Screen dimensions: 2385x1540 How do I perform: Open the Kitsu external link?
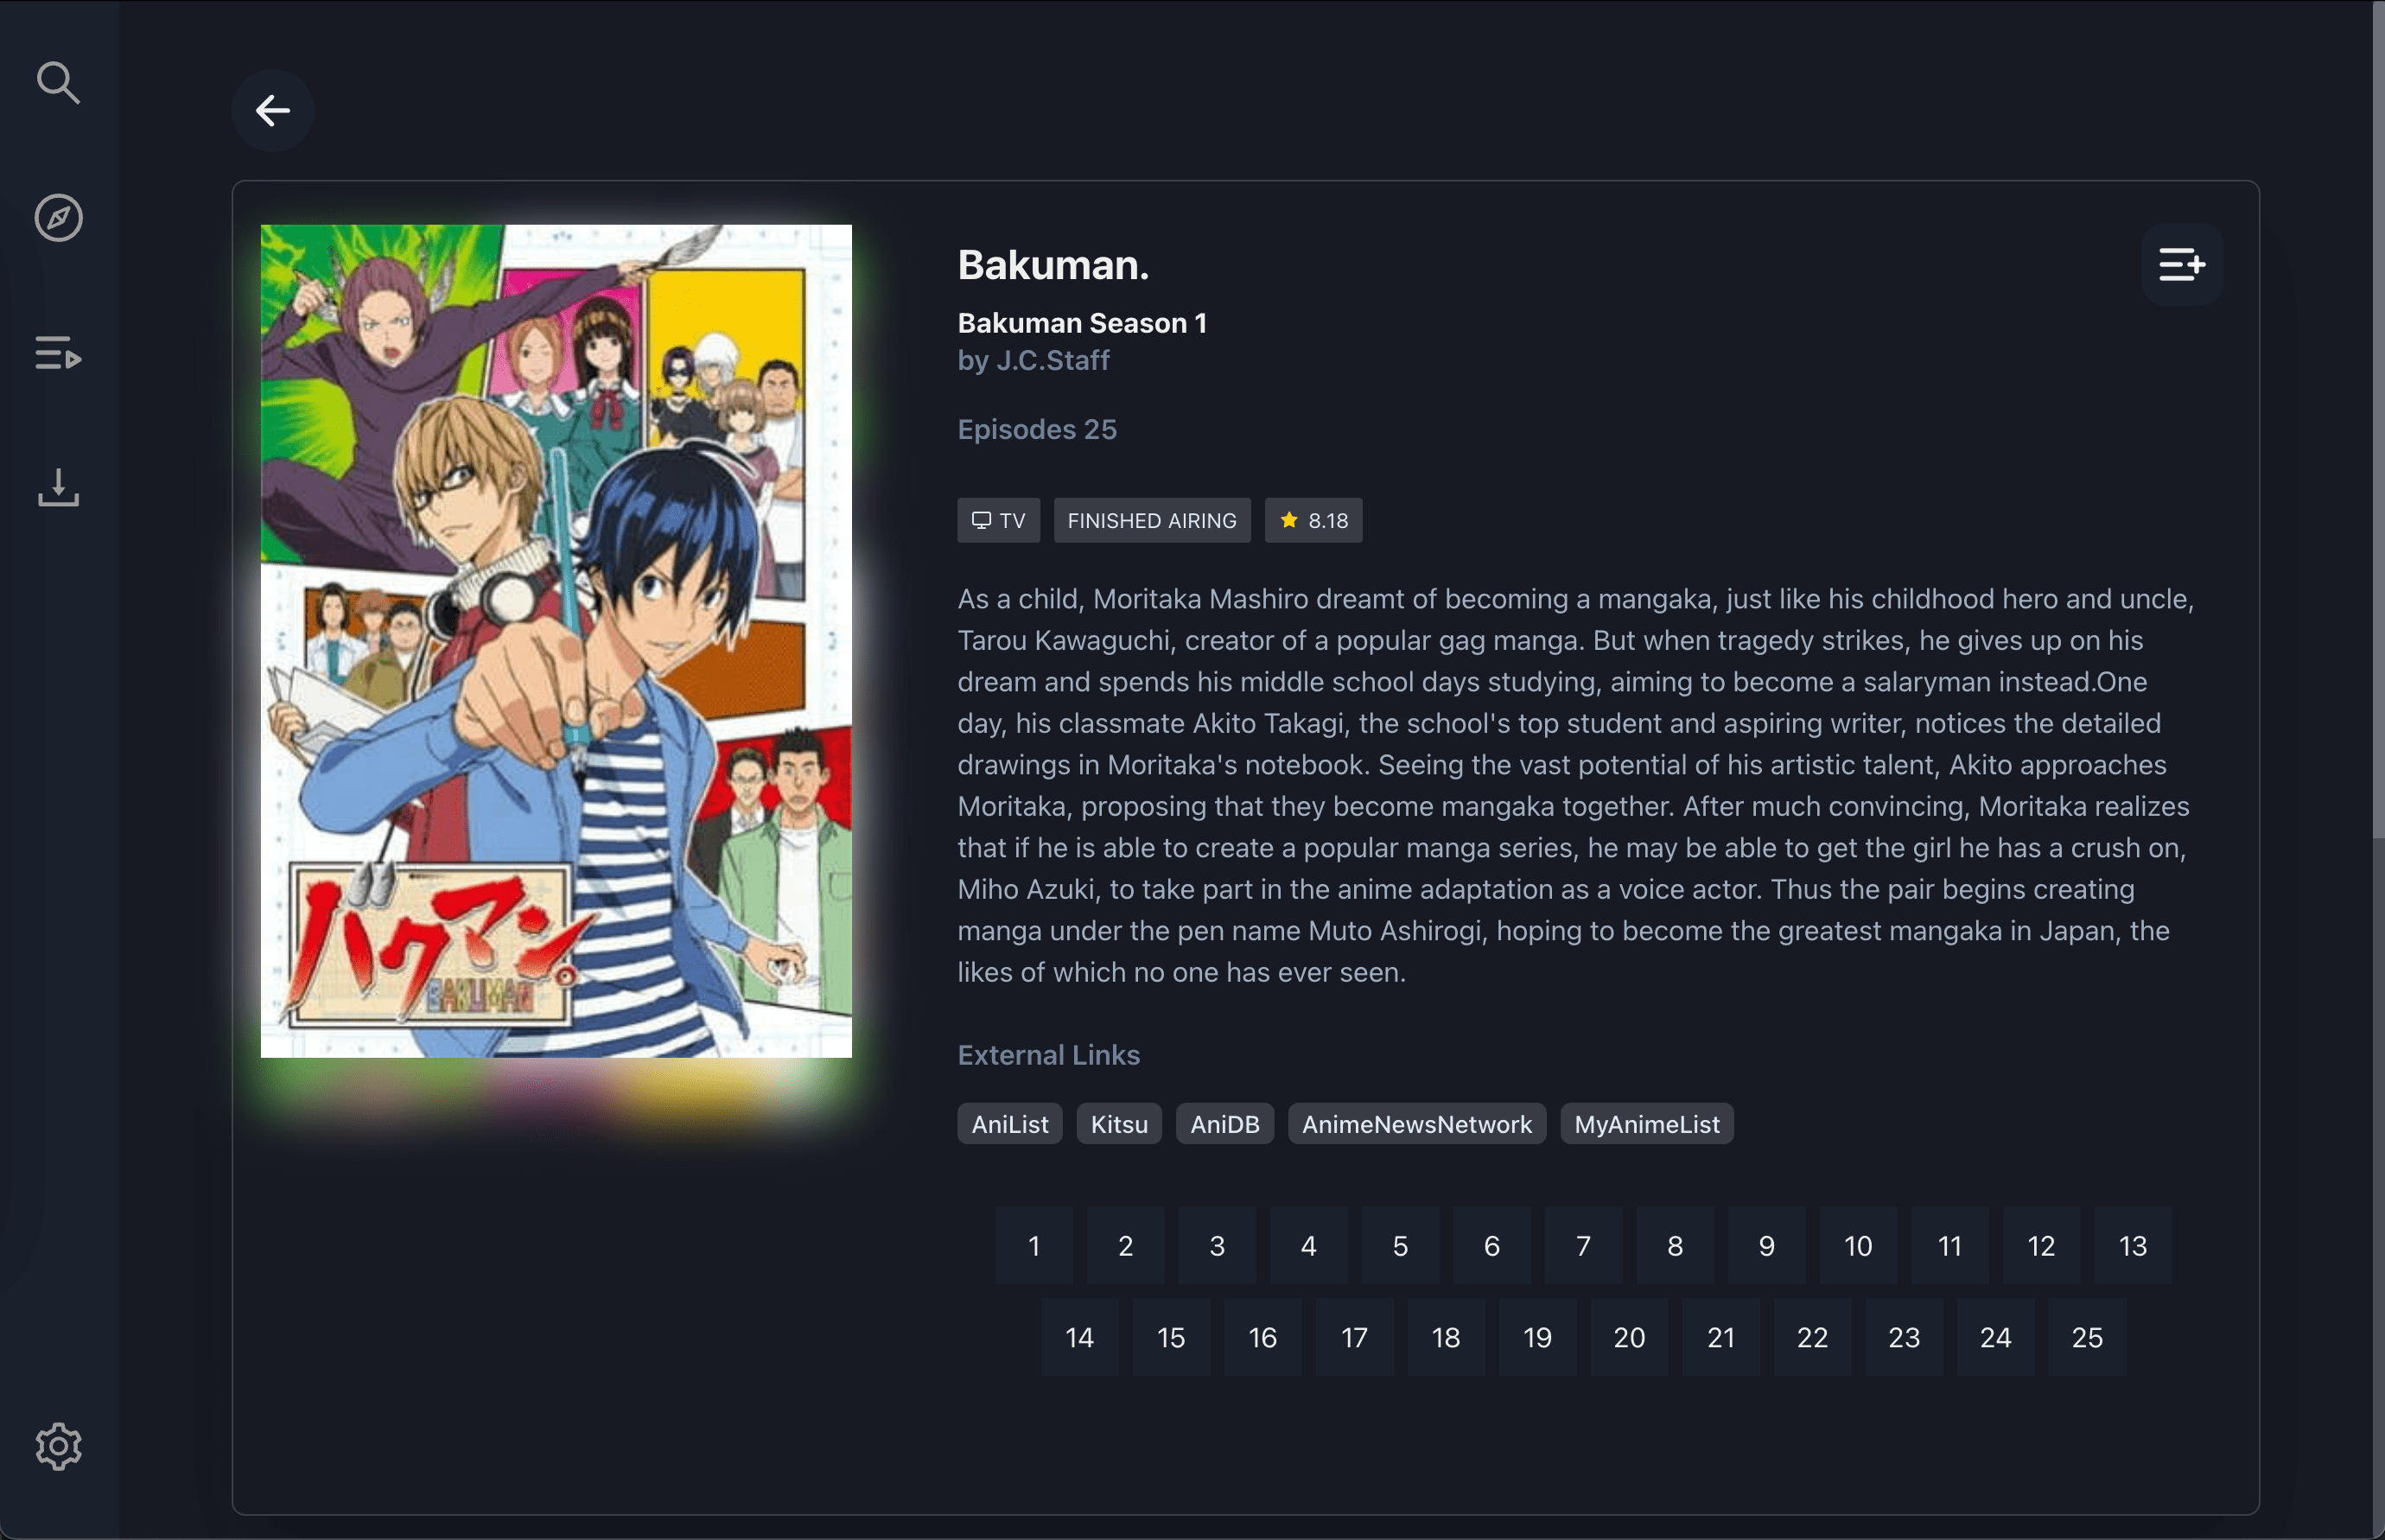[1119, 1124]
